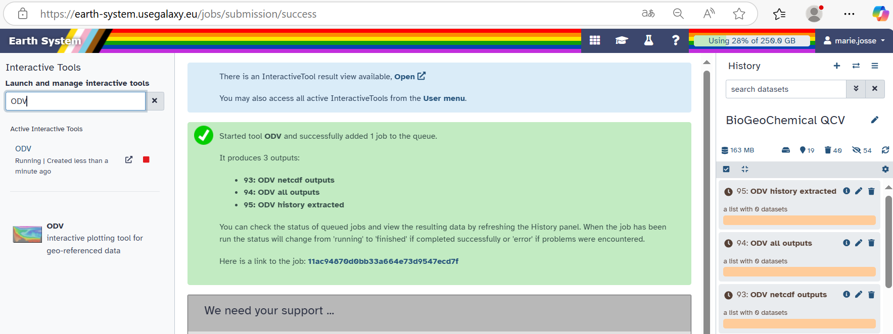Edit the BioGeoChemical QCV history name

point(875,120)
